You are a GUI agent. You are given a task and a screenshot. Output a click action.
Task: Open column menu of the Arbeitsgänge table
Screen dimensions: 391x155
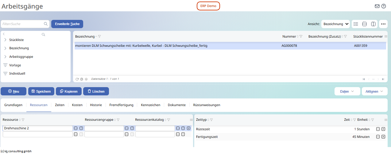pyautogui.click(x=386, y=36)
